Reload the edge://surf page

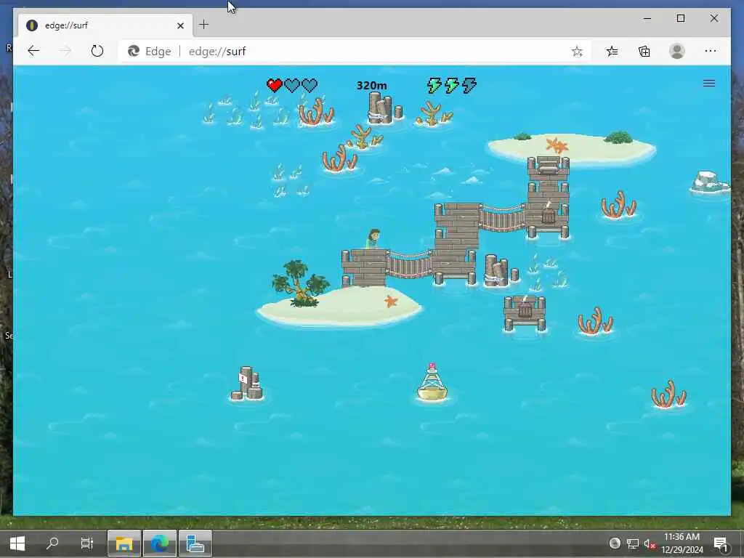(x=97, y=51)
